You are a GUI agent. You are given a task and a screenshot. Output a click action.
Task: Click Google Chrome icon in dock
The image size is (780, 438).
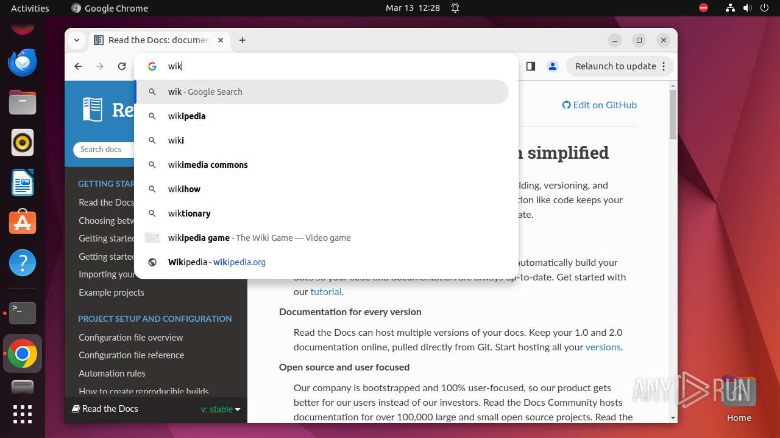click(23, 353)
